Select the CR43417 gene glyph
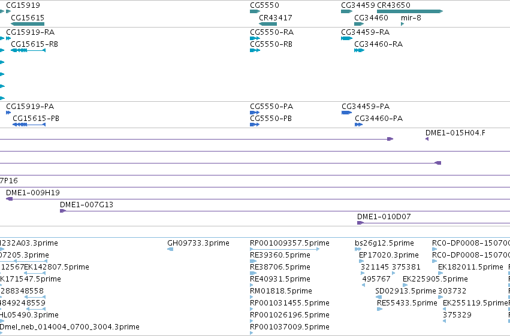Screen dimensions: 510x336 coord(268,24)
